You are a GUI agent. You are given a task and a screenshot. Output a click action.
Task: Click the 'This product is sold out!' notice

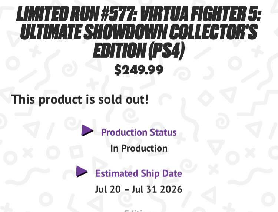[80, 99]
